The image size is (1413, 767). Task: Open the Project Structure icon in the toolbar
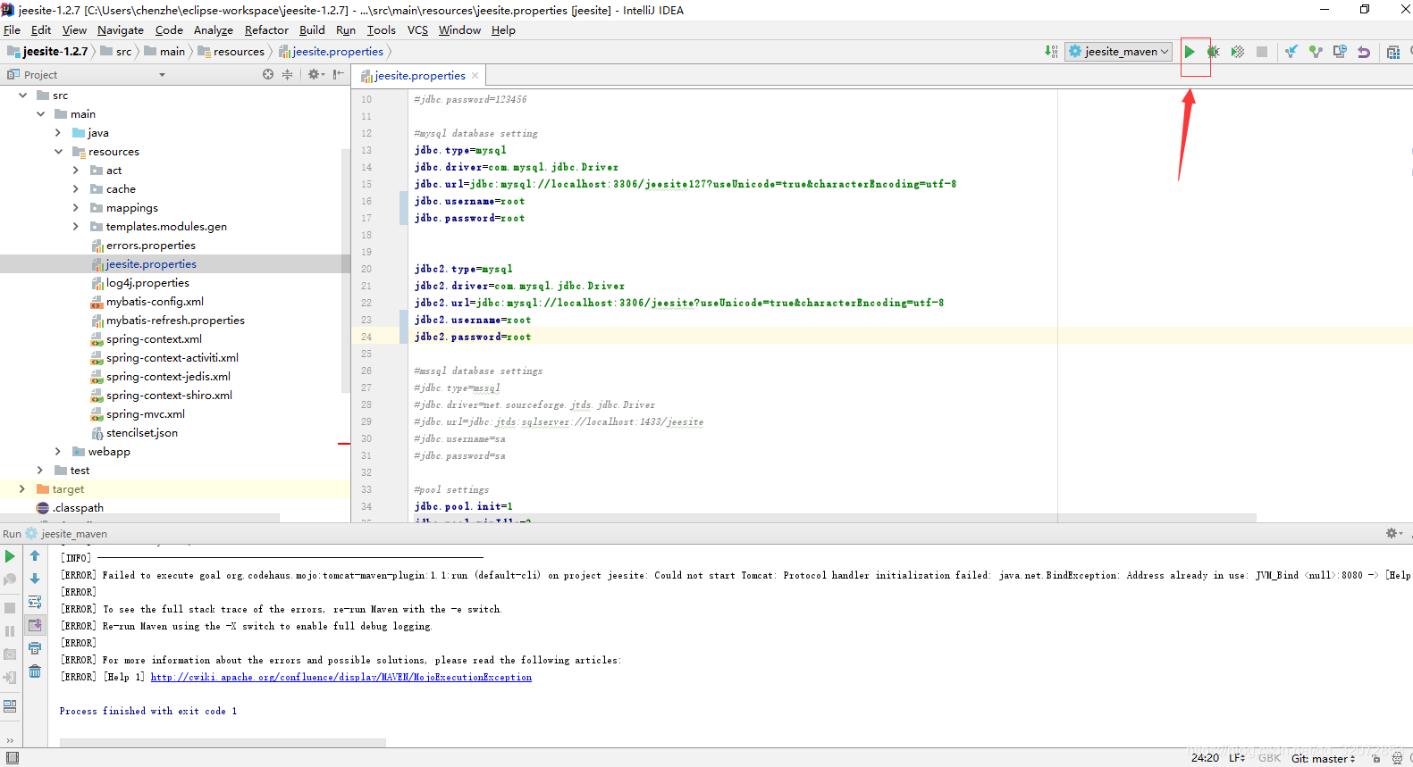coord(1393,52)
